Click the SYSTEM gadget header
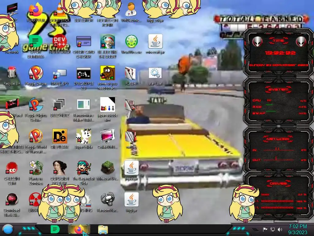The image size is (314, 236). tap(278, 89)
